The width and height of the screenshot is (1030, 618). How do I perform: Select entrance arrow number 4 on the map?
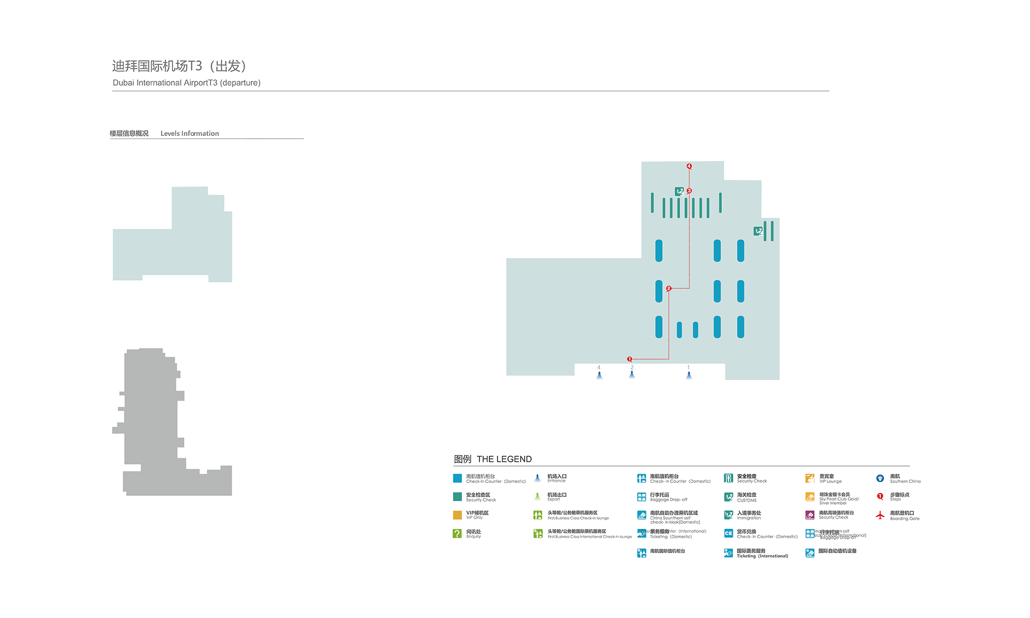[x=599, y=375]
